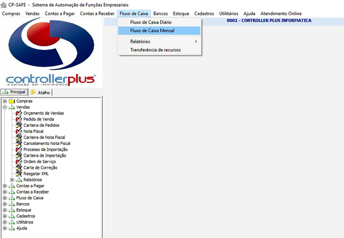Viewport: 344px width, 238px height.
Task: Click the Controller Plus logo image
Action: point(51,52)
